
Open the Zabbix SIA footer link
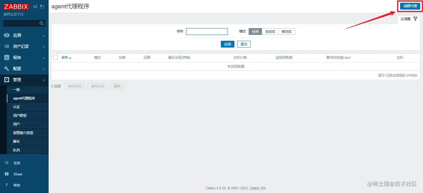(258, 188)
